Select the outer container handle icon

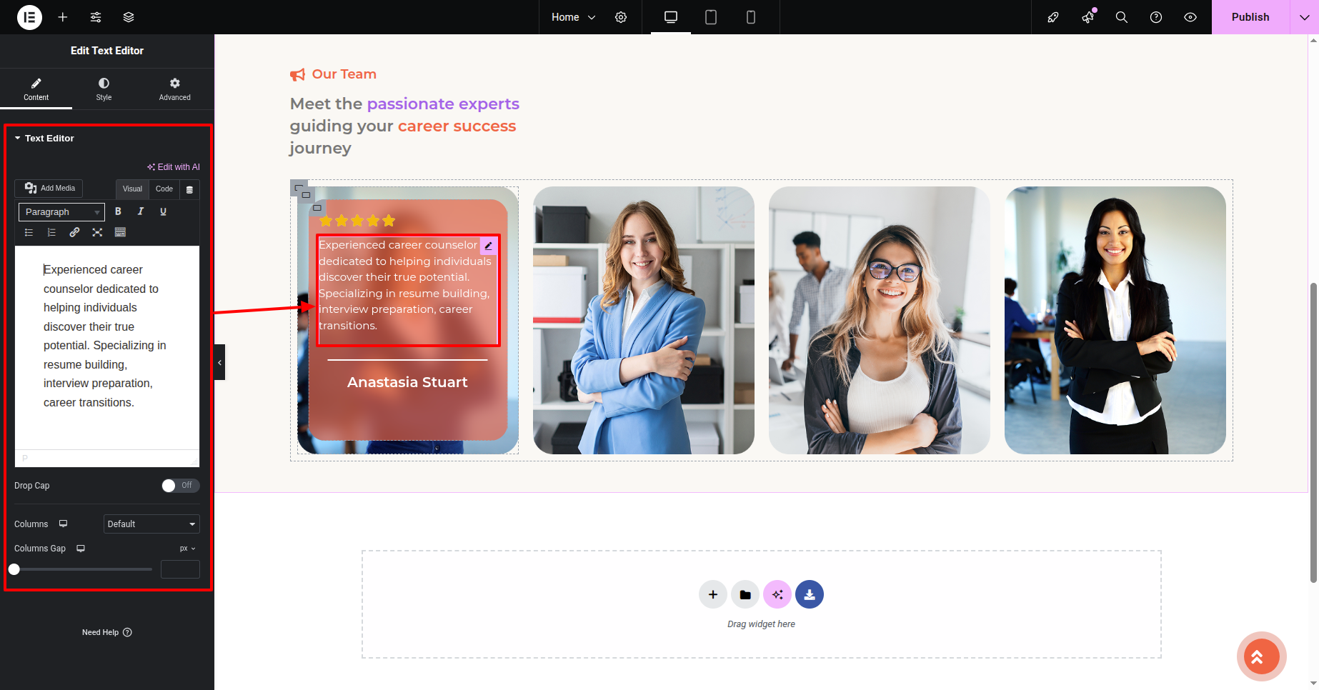click(x=299, y=188)
